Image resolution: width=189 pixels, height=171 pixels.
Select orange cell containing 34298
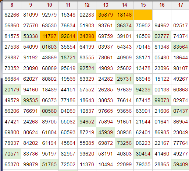(x=87, y=36)
